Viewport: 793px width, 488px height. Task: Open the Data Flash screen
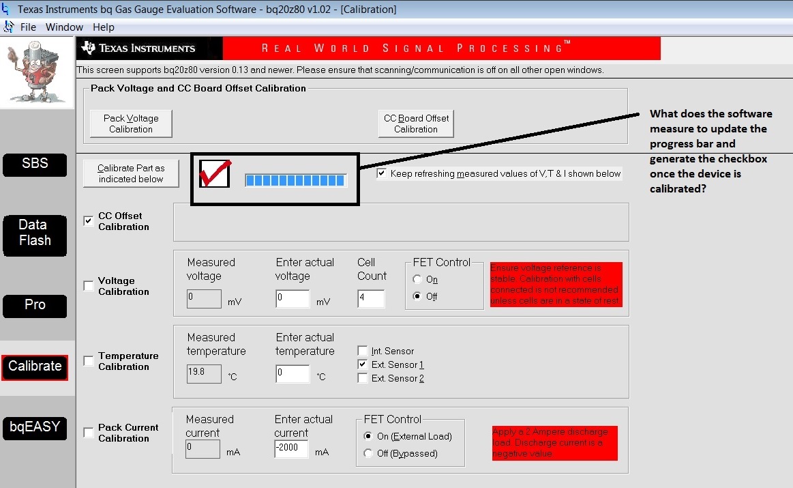[35, 235]
